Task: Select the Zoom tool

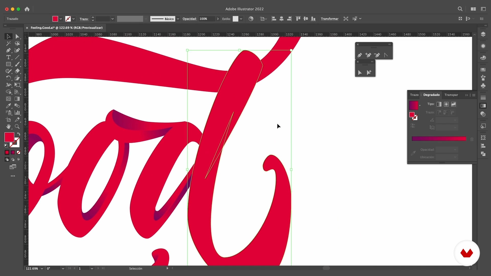Action: pos(17,126)
